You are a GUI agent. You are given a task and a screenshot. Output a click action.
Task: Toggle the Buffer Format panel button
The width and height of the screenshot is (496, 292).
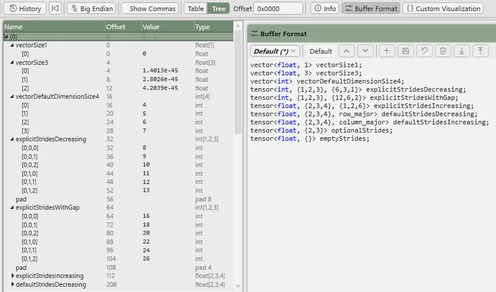click(x=371, y=9)
